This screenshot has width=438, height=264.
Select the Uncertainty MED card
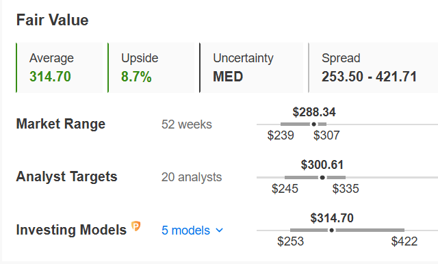pyautogui.click(x=251, y=68)
